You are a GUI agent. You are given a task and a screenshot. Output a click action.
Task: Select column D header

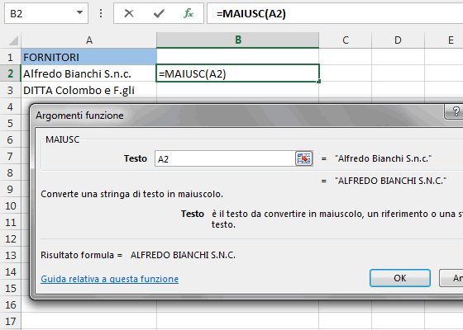tap(398, 40)
